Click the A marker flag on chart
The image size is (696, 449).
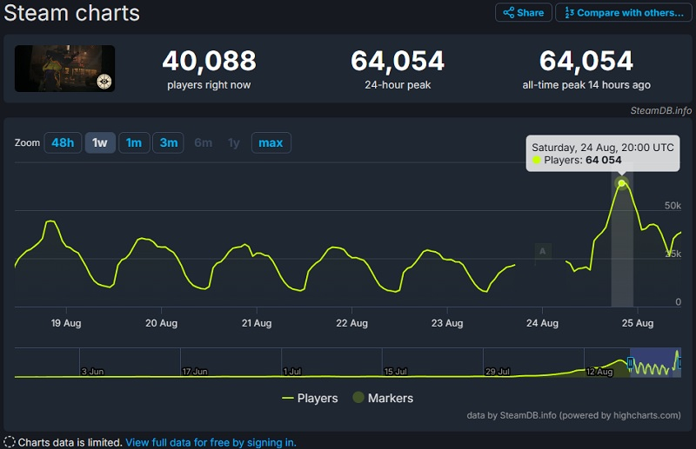coord(543,252)
